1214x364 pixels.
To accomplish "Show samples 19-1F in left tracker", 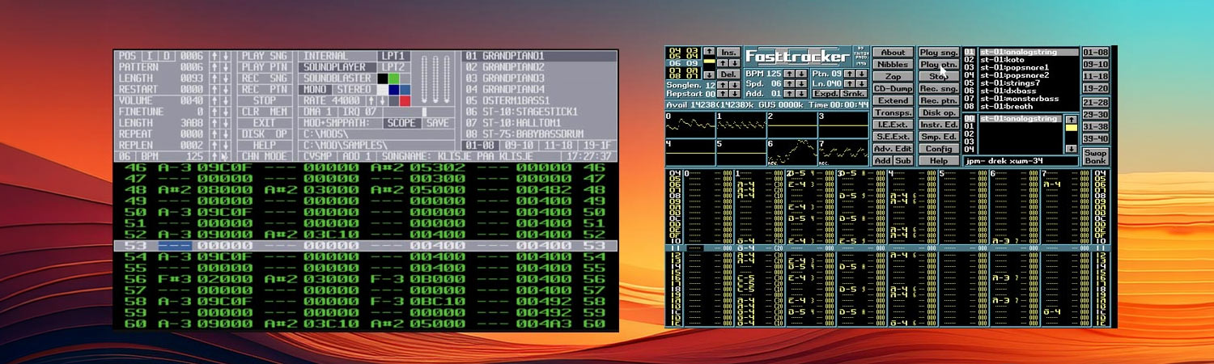I will coord(597,145).
